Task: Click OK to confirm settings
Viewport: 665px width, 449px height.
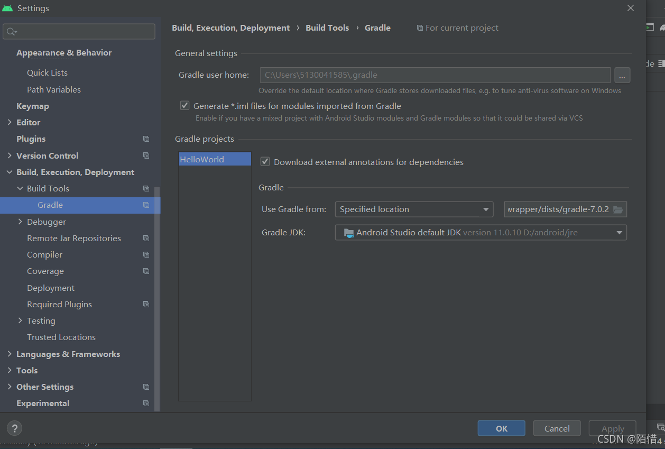Action: pos(502,428)
